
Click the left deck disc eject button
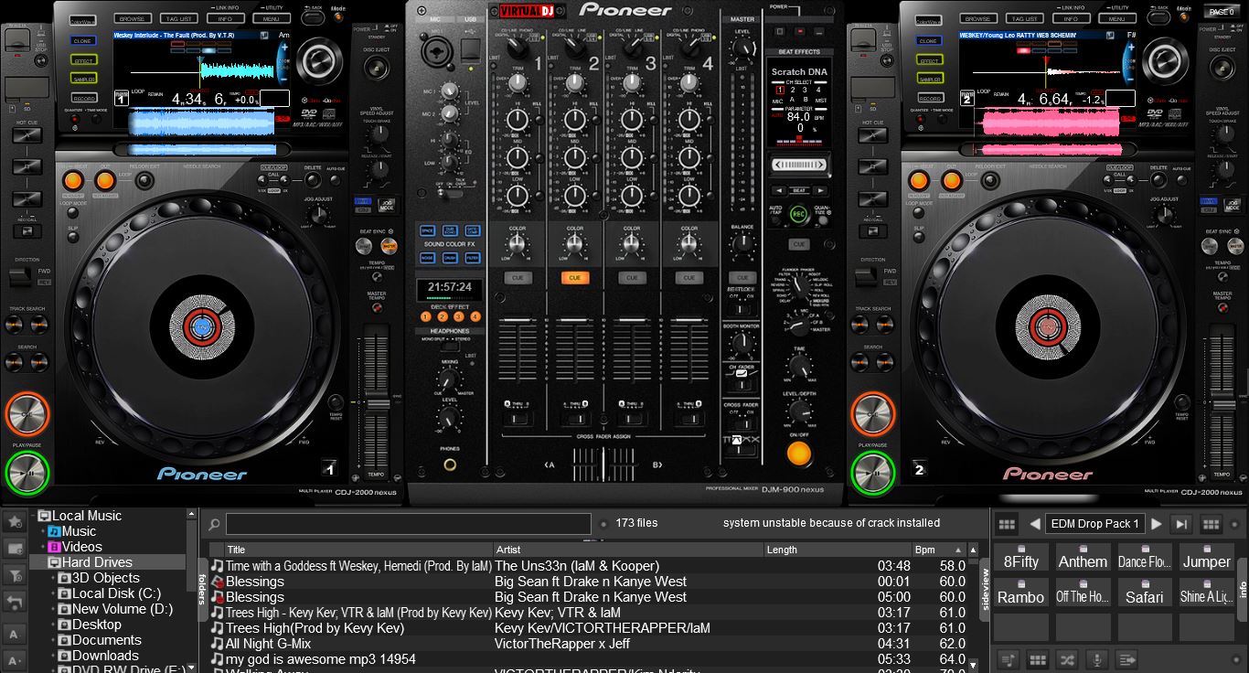tap(376, 69)
